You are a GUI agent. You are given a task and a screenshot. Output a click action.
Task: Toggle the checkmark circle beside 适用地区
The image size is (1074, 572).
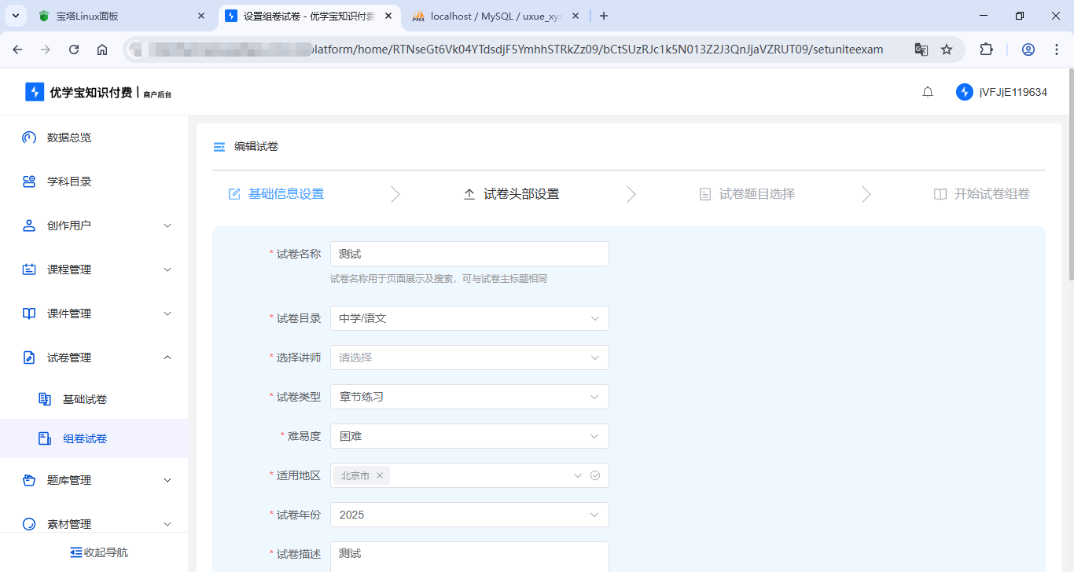click(595, 475)
